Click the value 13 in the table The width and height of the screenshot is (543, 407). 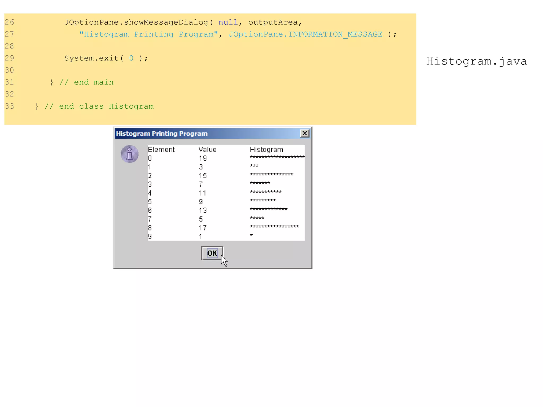click(203, 210)
